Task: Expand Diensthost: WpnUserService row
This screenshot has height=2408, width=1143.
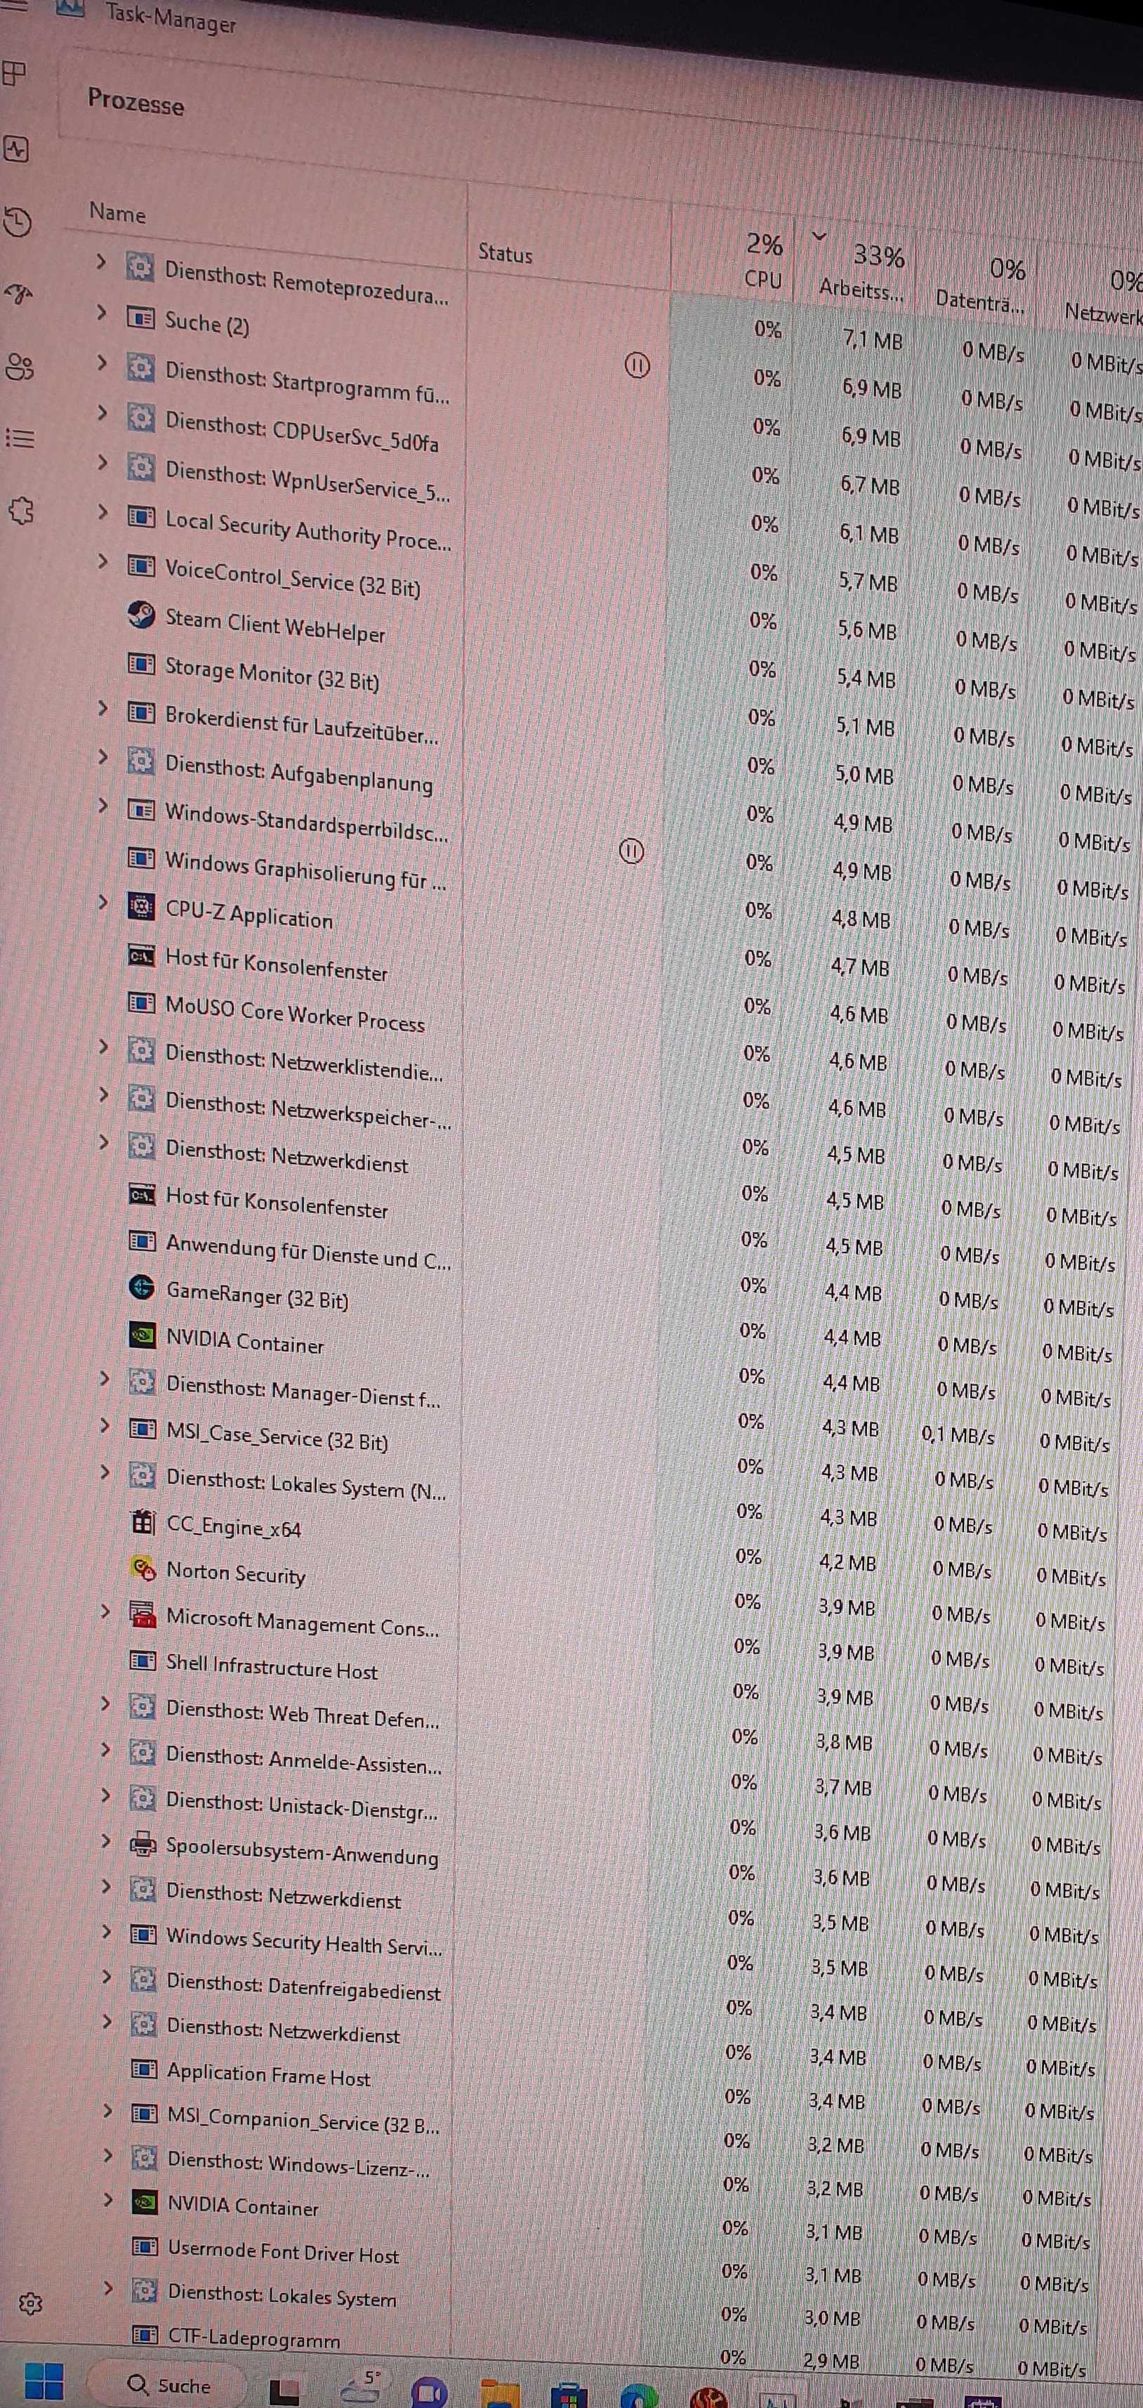Action: pos(102,462)
